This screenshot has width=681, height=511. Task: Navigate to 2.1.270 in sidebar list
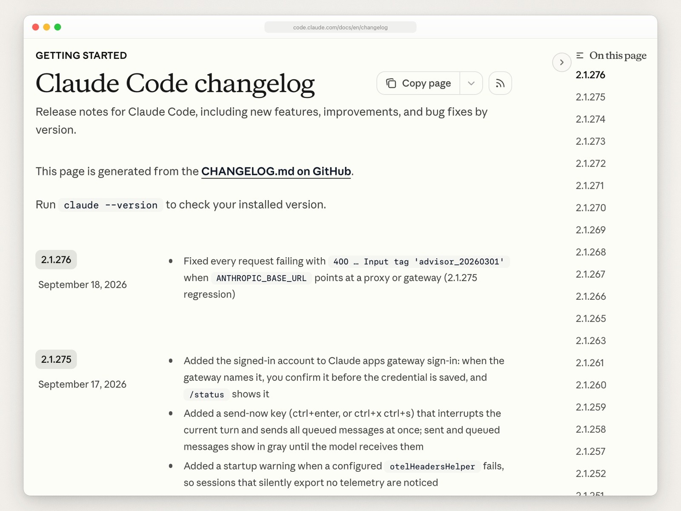(591, 208)
